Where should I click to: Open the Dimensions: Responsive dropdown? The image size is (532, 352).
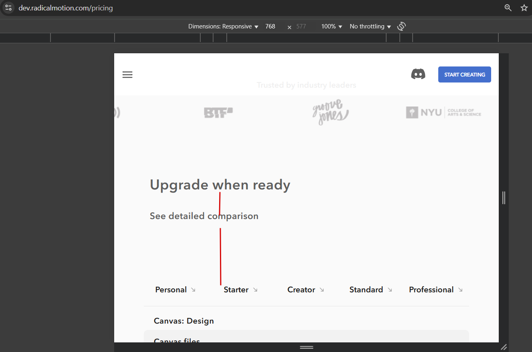click(x=224, y=26)
